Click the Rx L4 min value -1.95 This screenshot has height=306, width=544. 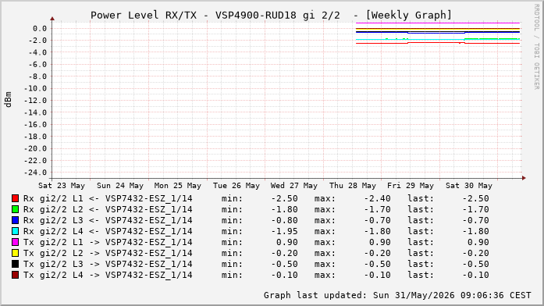coord(285,231)
